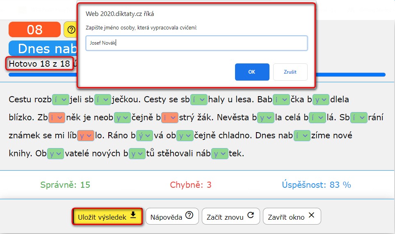Expand the dropdown in 'Nevěsta b_la'

point(266,118)
